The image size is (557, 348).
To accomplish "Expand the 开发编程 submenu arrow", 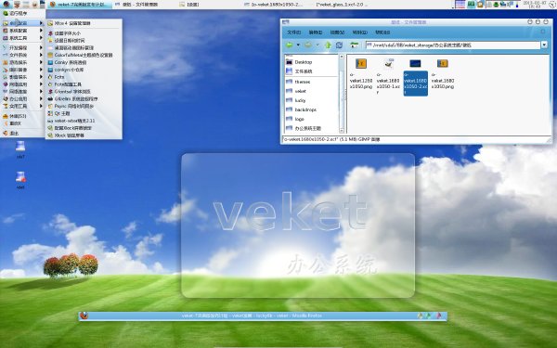I will [x=41, y=47].
